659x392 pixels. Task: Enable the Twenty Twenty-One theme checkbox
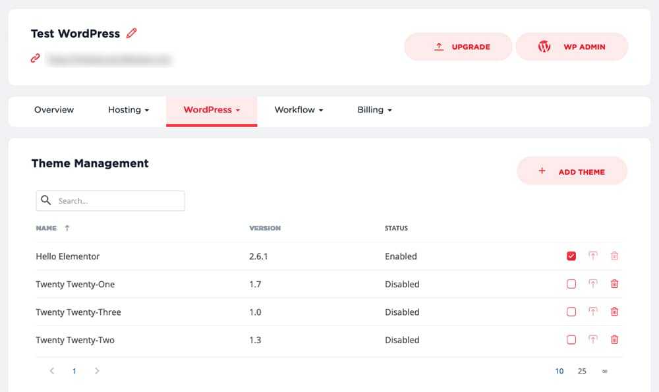coord(571,284)
